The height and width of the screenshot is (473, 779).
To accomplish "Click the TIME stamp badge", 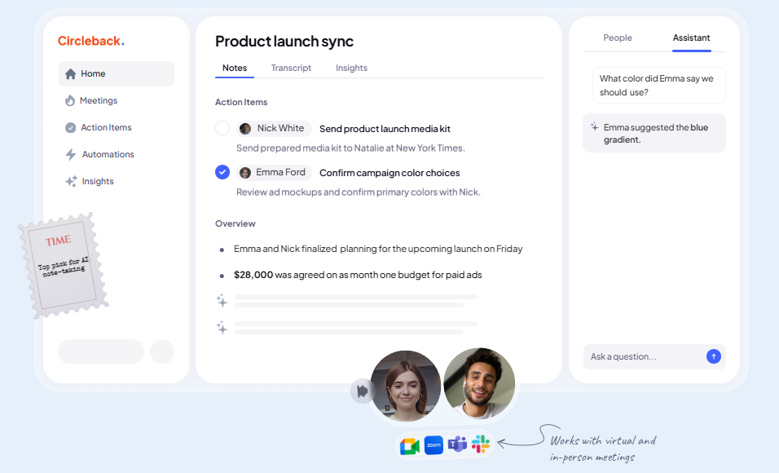I will pos(64,266).
